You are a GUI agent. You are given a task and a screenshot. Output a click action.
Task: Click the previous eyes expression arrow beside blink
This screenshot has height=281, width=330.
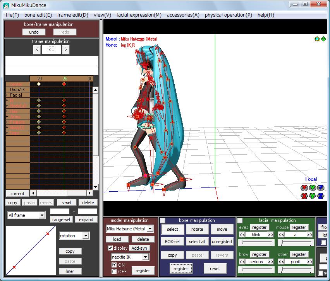242,235
